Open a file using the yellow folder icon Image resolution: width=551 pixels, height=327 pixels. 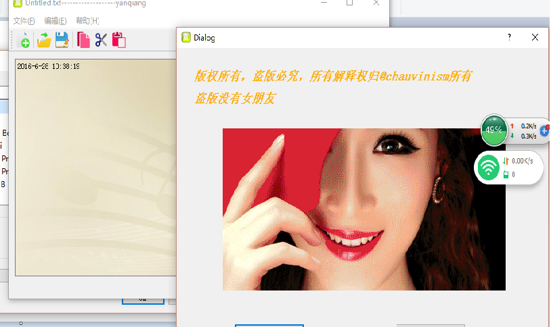pyautogui.click(x=44, y=40)
